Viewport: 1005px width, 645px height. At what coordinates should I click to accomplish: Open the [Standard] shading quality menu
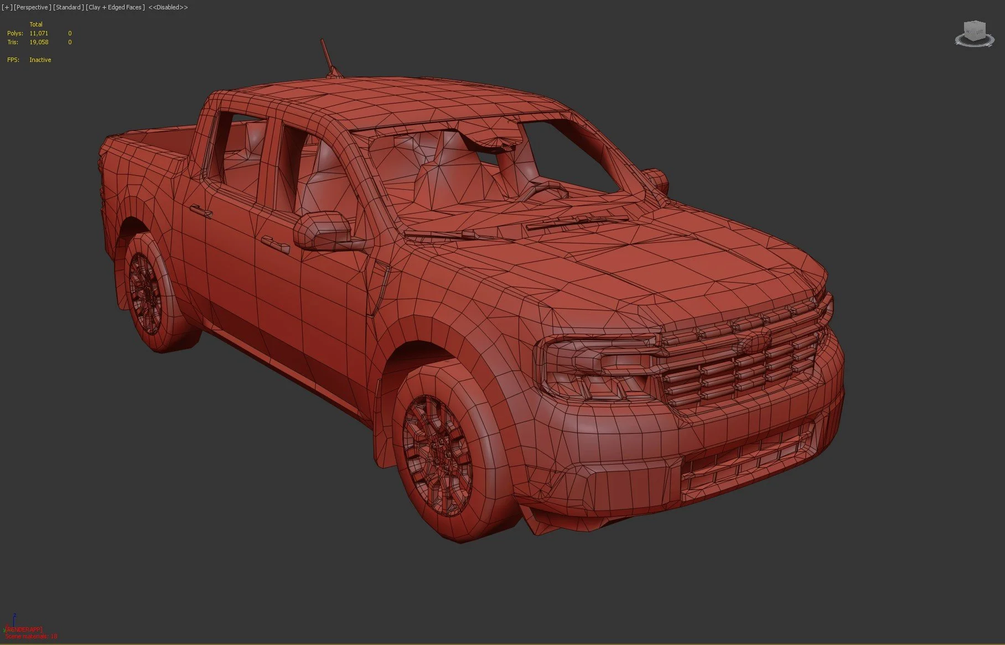[x=69, y=7]
